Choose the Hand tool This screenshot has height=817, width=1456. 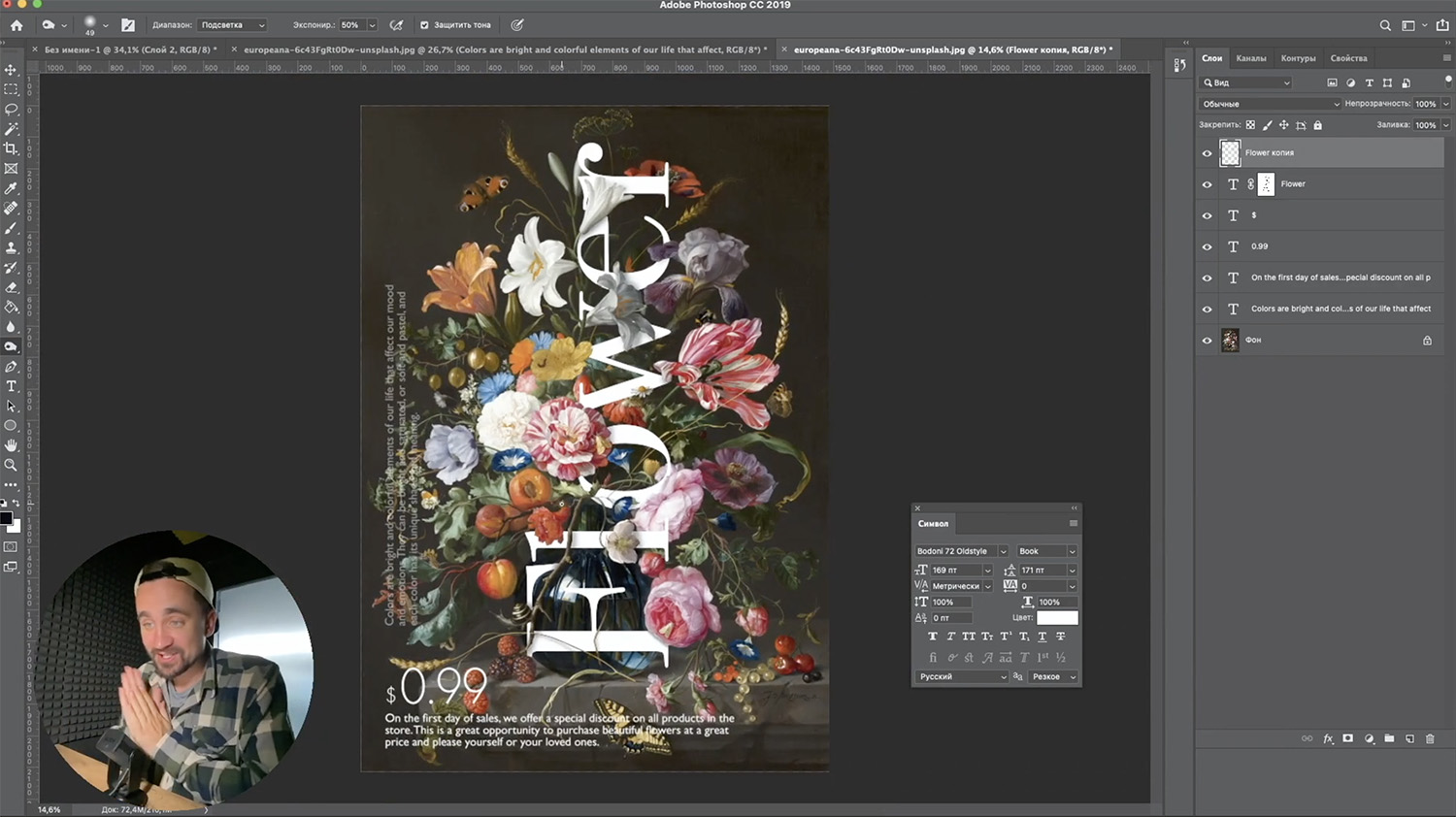11,445
